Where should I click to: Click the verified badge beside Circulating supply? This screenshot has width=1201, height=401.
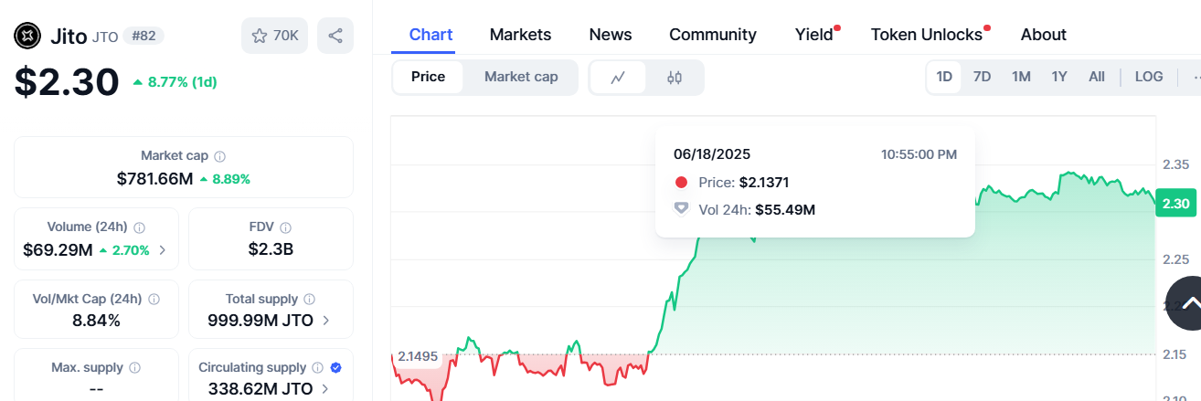[335, 368]
